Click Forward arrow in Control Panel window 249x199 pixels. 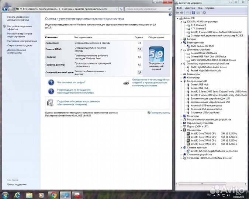pos(10,9)
